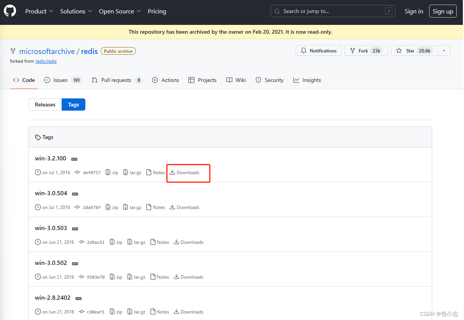Viewport: 464px width, 320px height.
Task: Download zip for win-2.8.2402
Action: pos(116,312)
